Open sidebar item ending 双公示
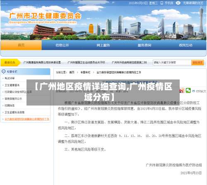207x185 pixels. (x=13, y=99)
